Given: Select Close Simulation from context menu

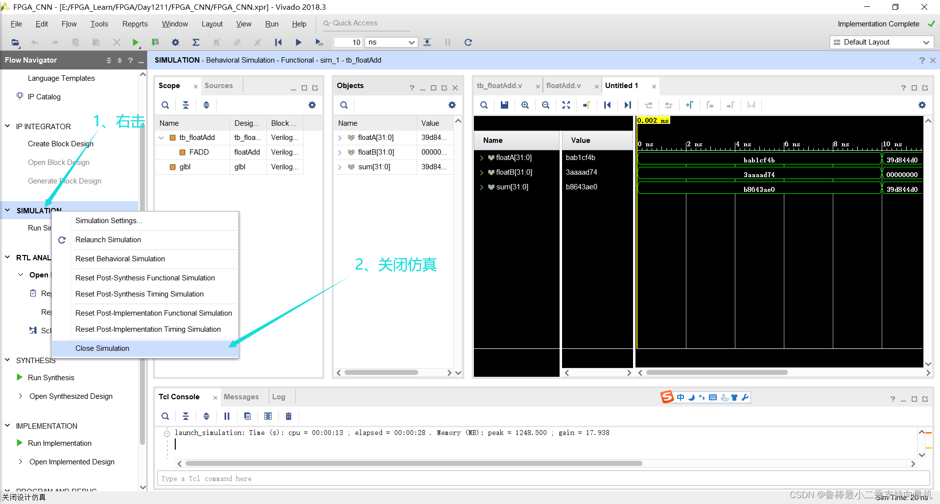Looking at the screenshot, I should 145,348.
